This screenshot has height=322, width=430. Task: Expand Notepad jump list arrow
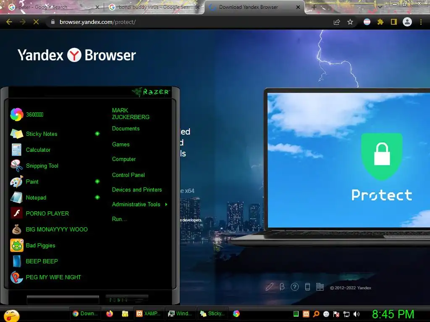coord(97,197)
